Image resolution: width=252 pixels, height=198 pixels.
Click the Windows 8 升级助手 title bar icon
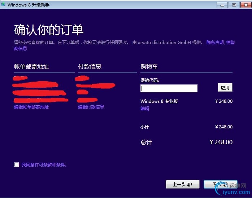(3, 4)
